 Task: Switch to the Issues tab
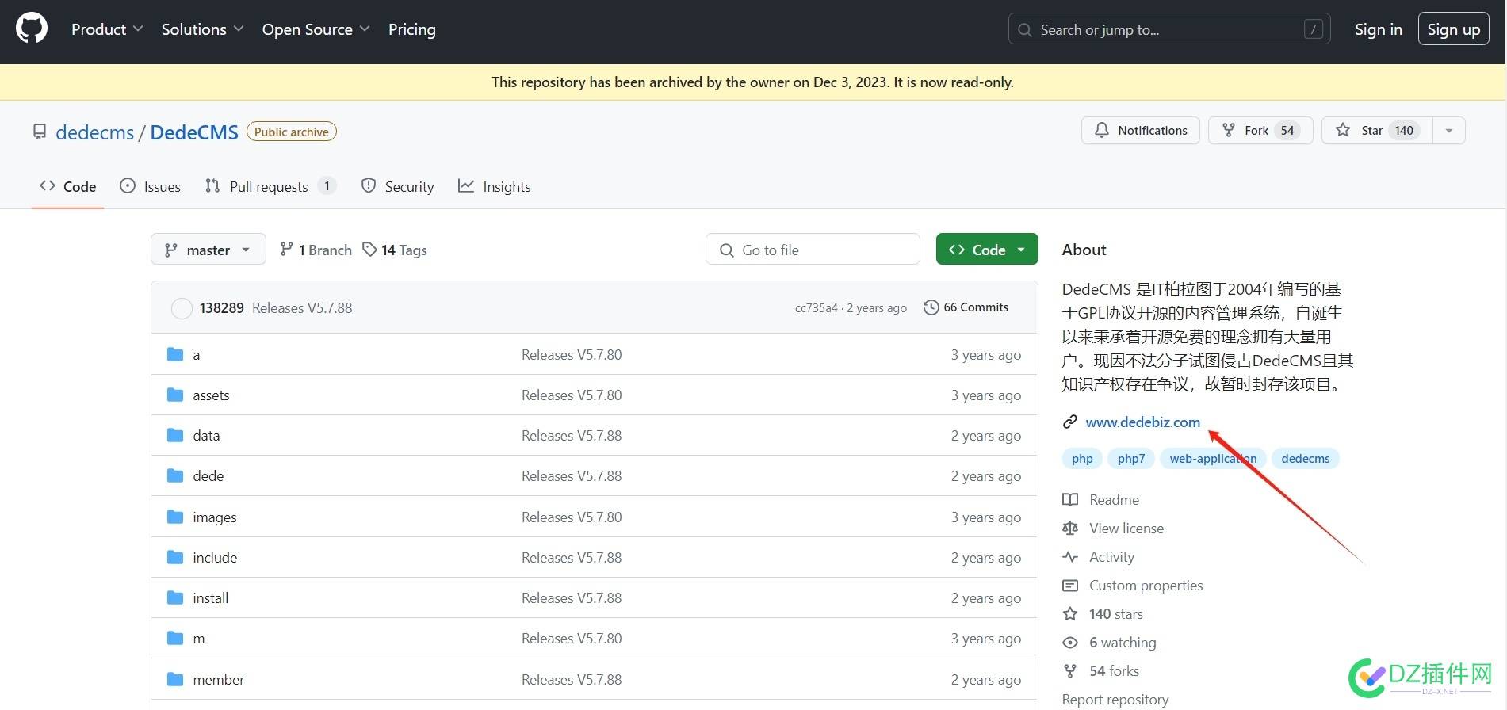(151, 187)
